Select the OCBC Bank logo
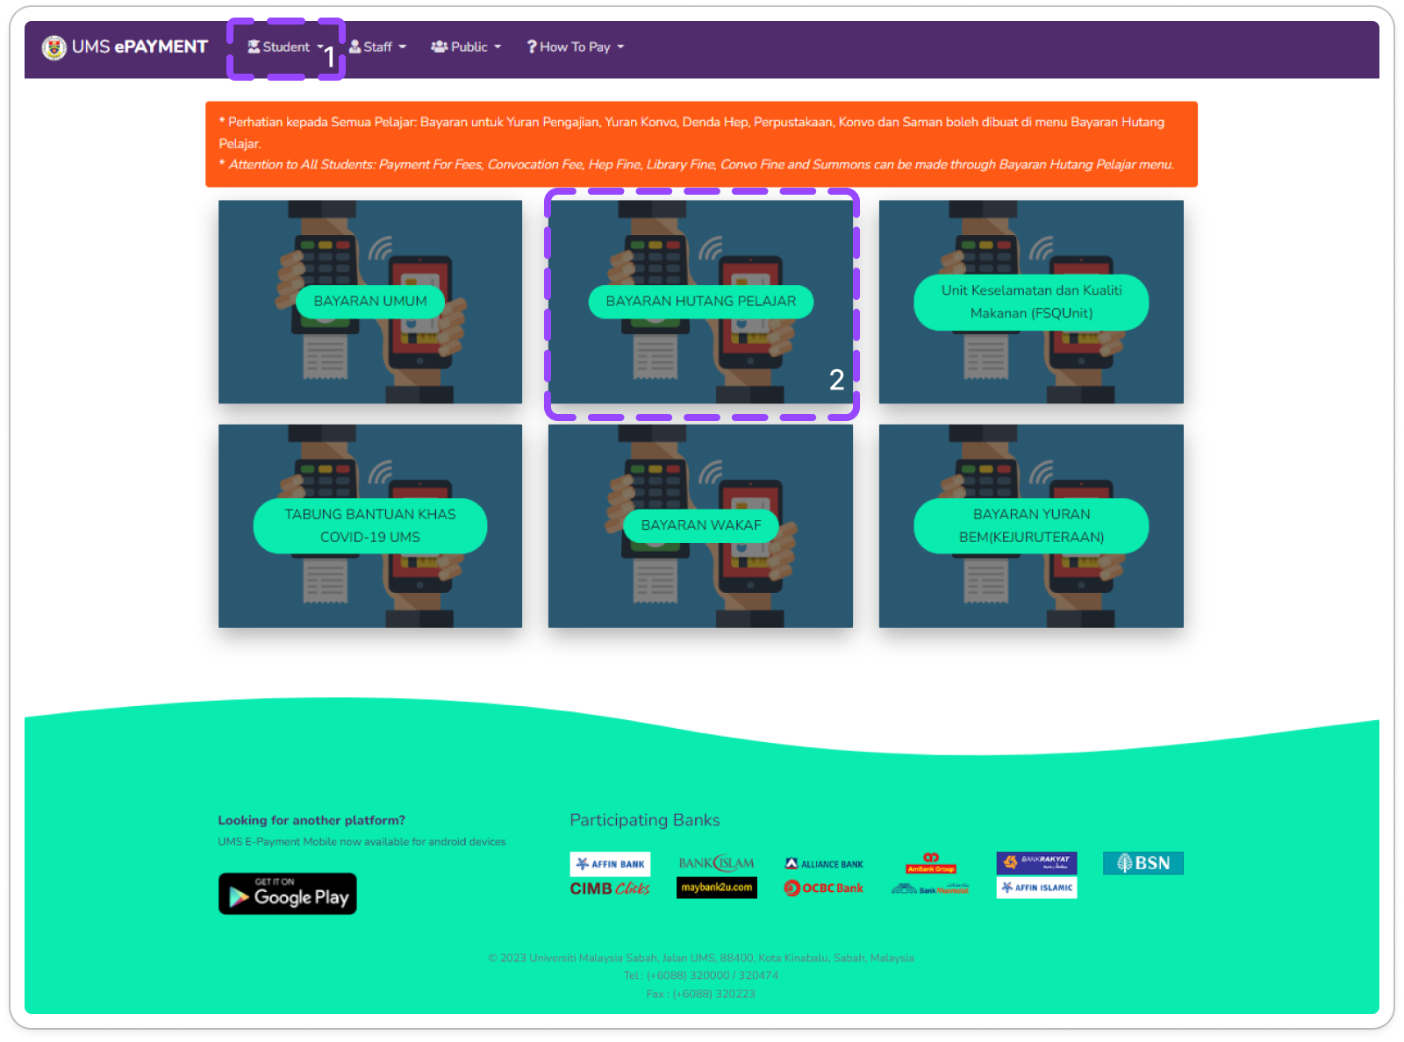This screenshot has height=1042, width=1404. [x=823, y=889]
